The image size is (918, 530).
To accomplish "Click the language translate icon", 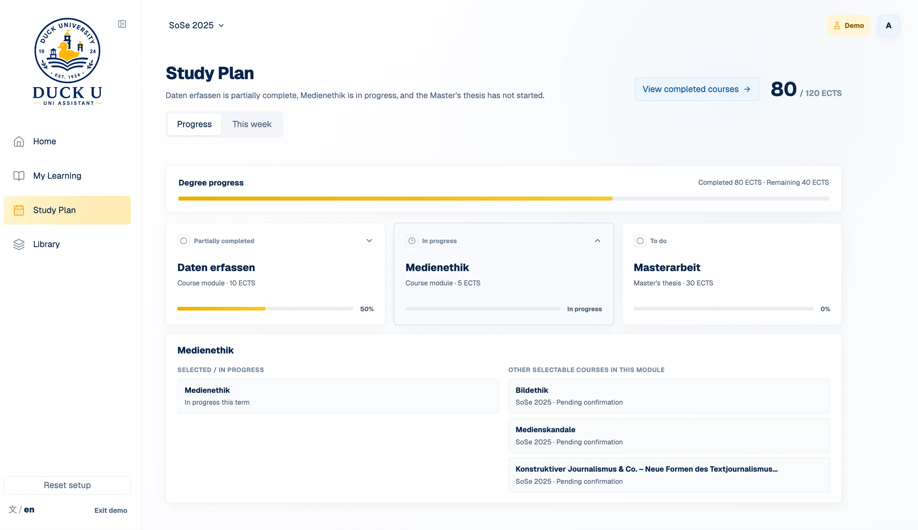I will coord(13,509).
